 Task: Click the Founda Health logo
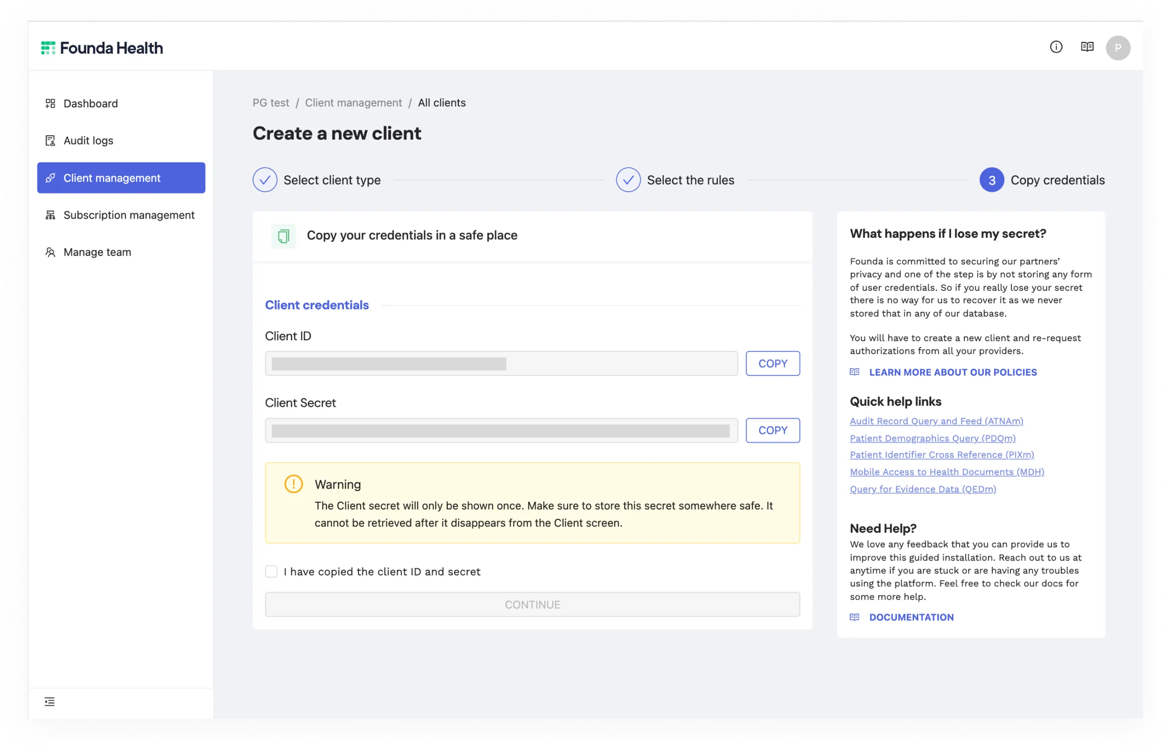point(102,48)
